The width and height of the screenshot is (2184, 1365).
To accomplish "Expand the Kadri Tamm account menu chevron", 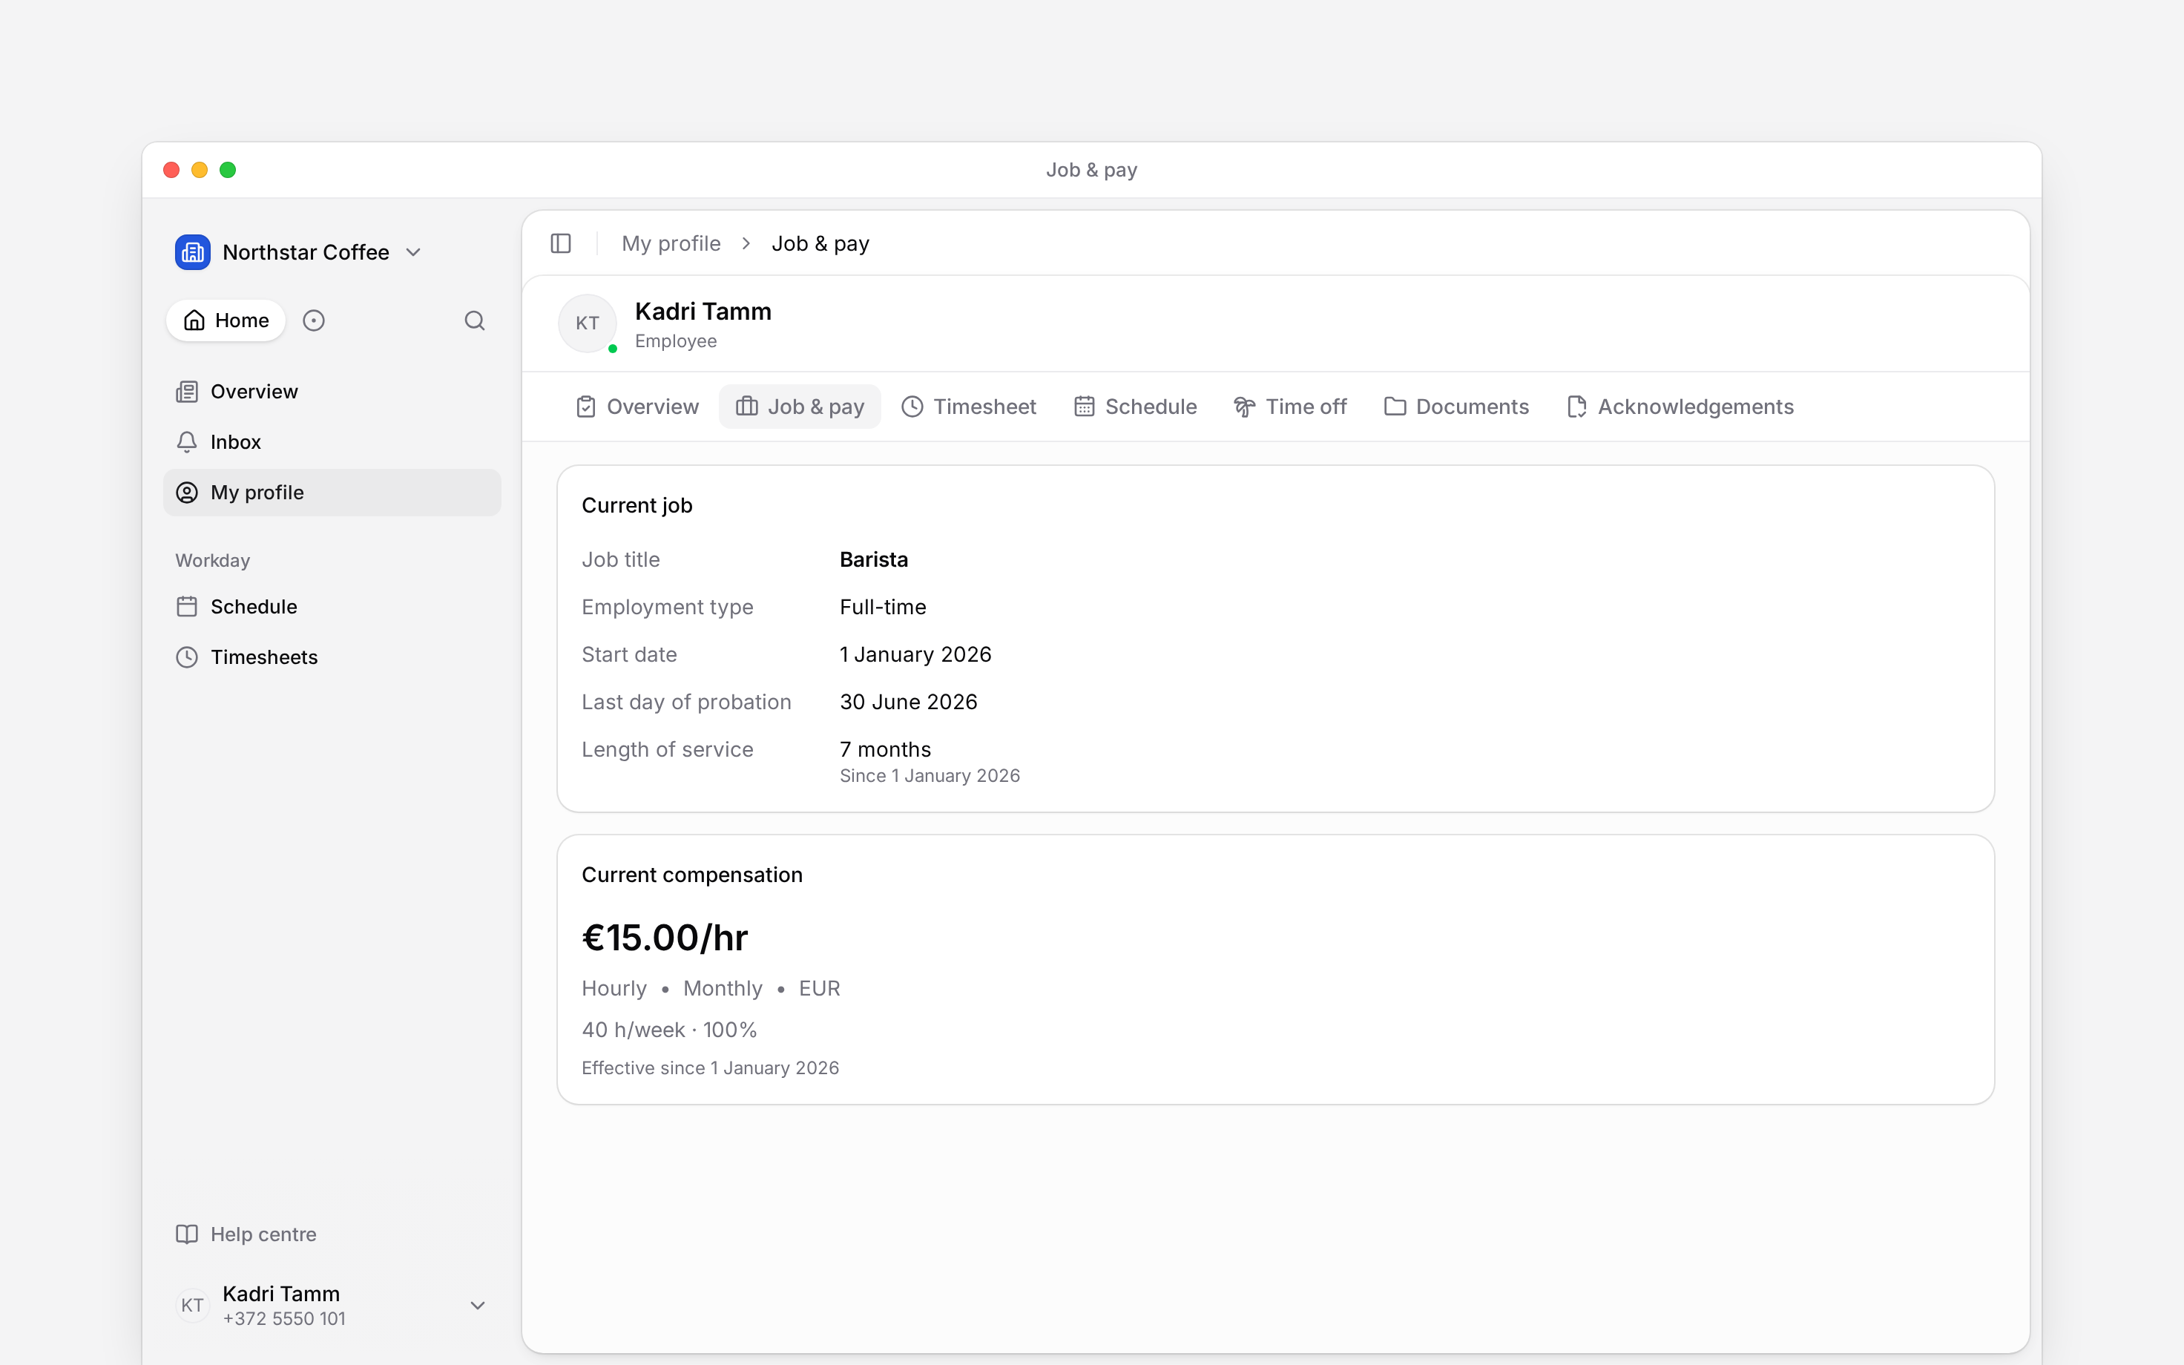I will pyautogui.click(x=478, y=1306).
